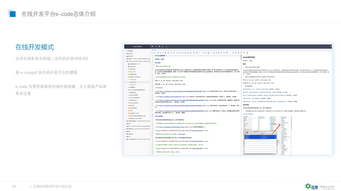Click the redo icon in editor toolbar

[154, 53]
